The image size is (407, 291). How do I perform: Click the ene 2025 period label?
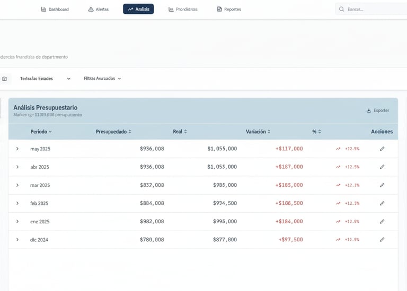40,222
